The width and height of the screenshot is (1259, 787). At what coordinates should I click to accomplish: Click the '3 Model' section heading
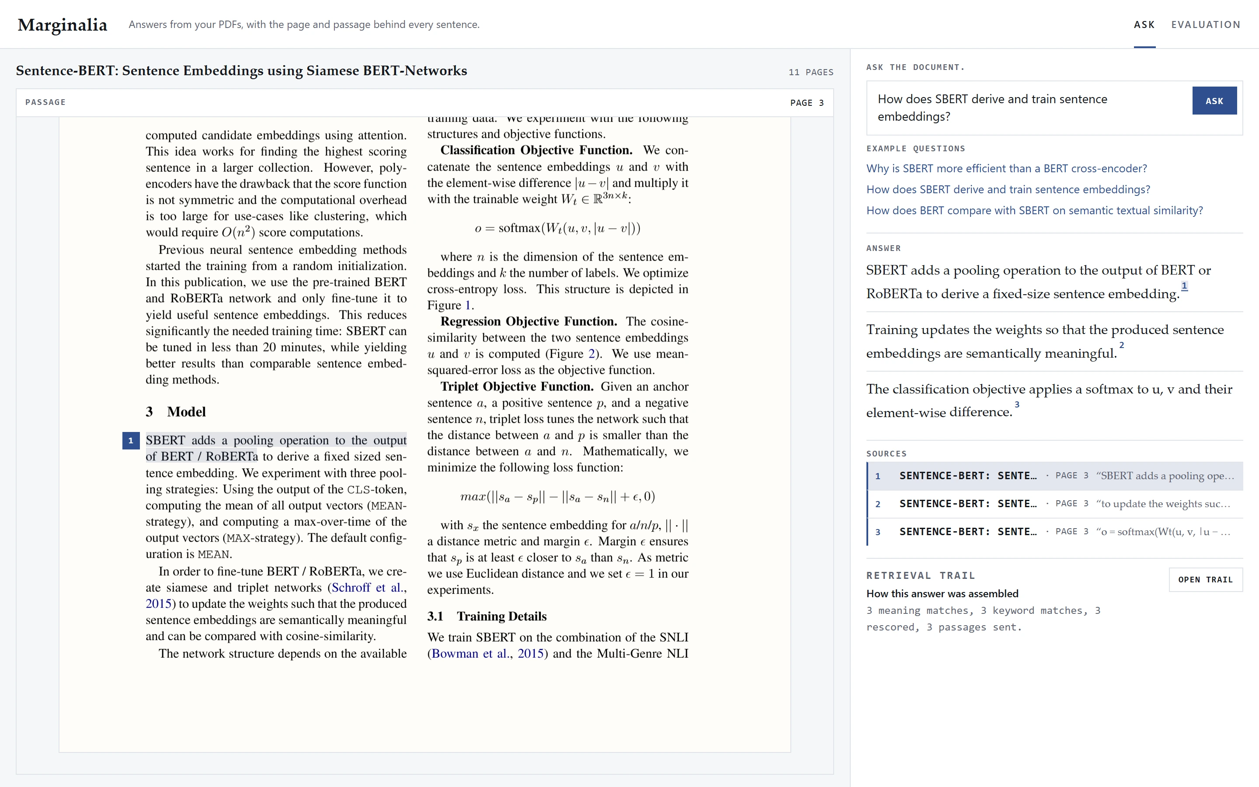pyautogui.click(x=176, y=412)
